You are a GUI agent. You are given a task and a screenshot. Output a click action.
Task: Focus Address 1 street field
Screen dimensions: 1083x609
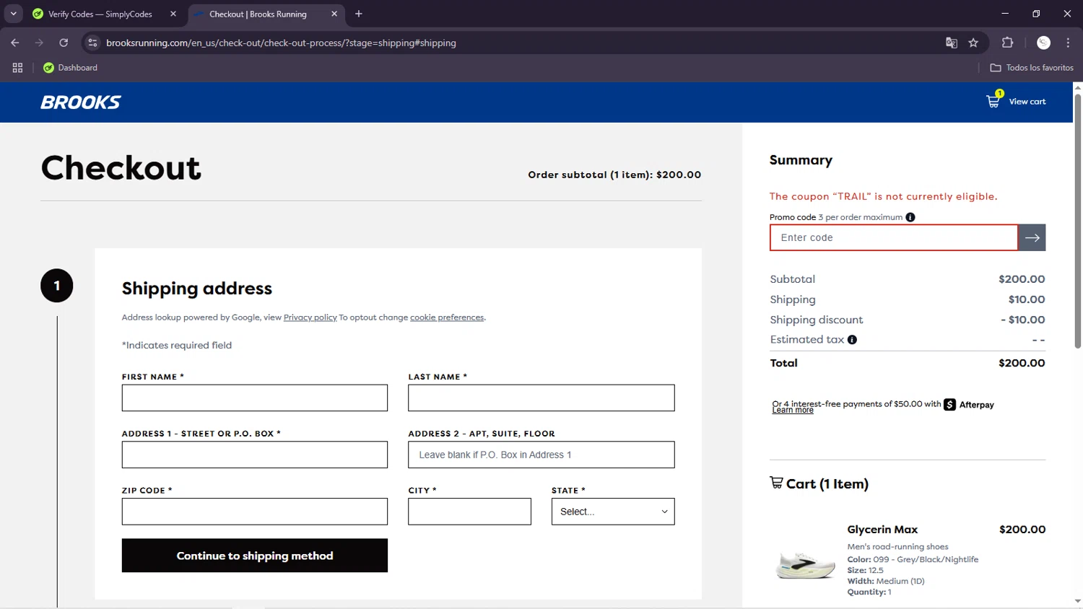tap(255, 455)
